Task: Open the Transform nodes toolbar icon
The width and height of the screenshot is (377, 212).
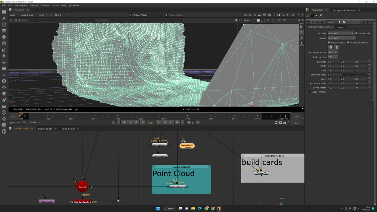Action: tap(4, 62)
